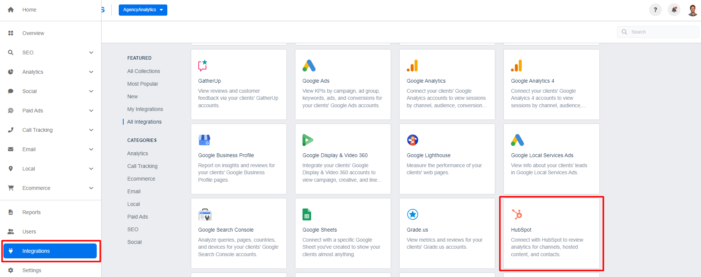Click the Settings gear icon
The width and height of the screenshot is (701, 277).
pyautogui.click(x=11, y=270)
